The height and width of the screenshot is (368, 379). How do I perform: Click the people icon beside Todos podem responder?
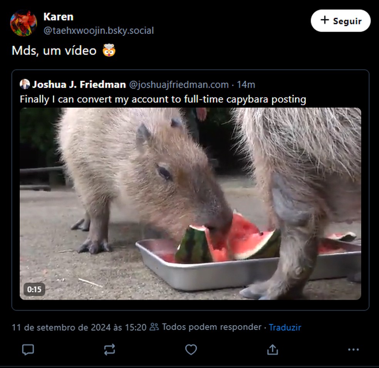pyautogui.click(x=154, y=327)
